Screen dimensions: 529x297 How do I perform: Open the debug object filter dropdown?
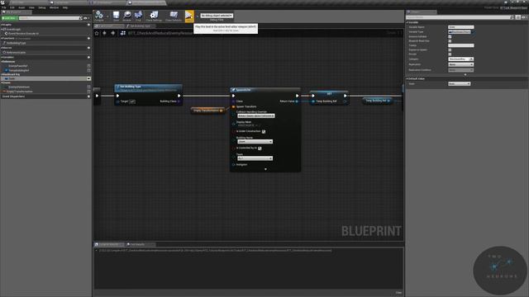(217, 16)
